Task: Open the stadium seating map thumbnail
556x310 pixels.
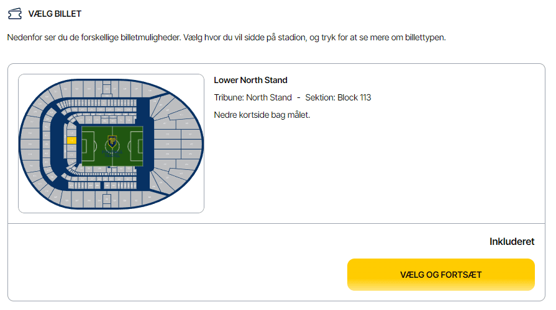Action: [x=111, y=144]
